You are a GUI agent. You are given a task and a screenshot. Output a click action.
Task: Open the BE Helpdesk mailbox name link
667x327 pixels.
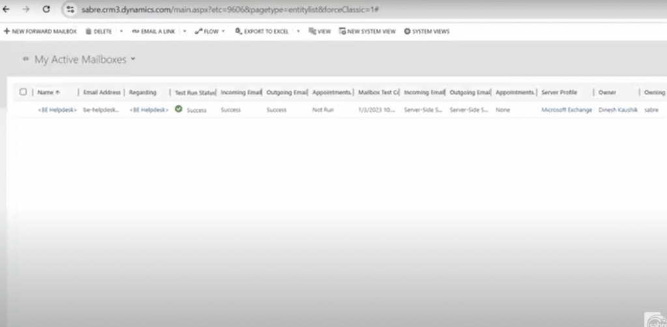pos(57,110)
